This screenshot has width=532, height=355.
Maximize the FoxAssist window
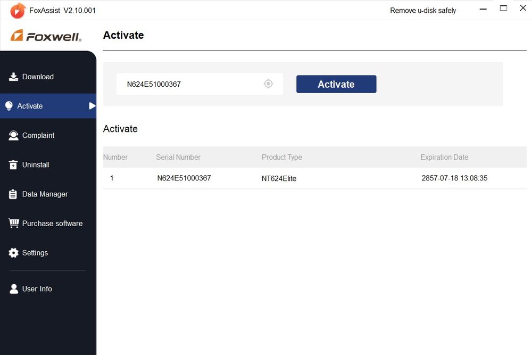click(503, 8)
